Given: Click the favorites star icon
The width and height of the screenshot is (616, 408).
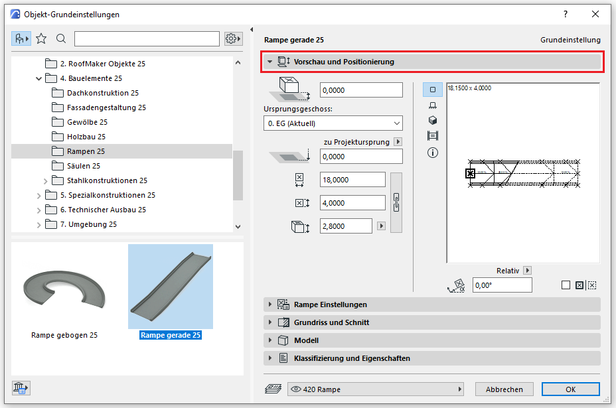Looking at the screenshot, I should (x=41, y=38).
